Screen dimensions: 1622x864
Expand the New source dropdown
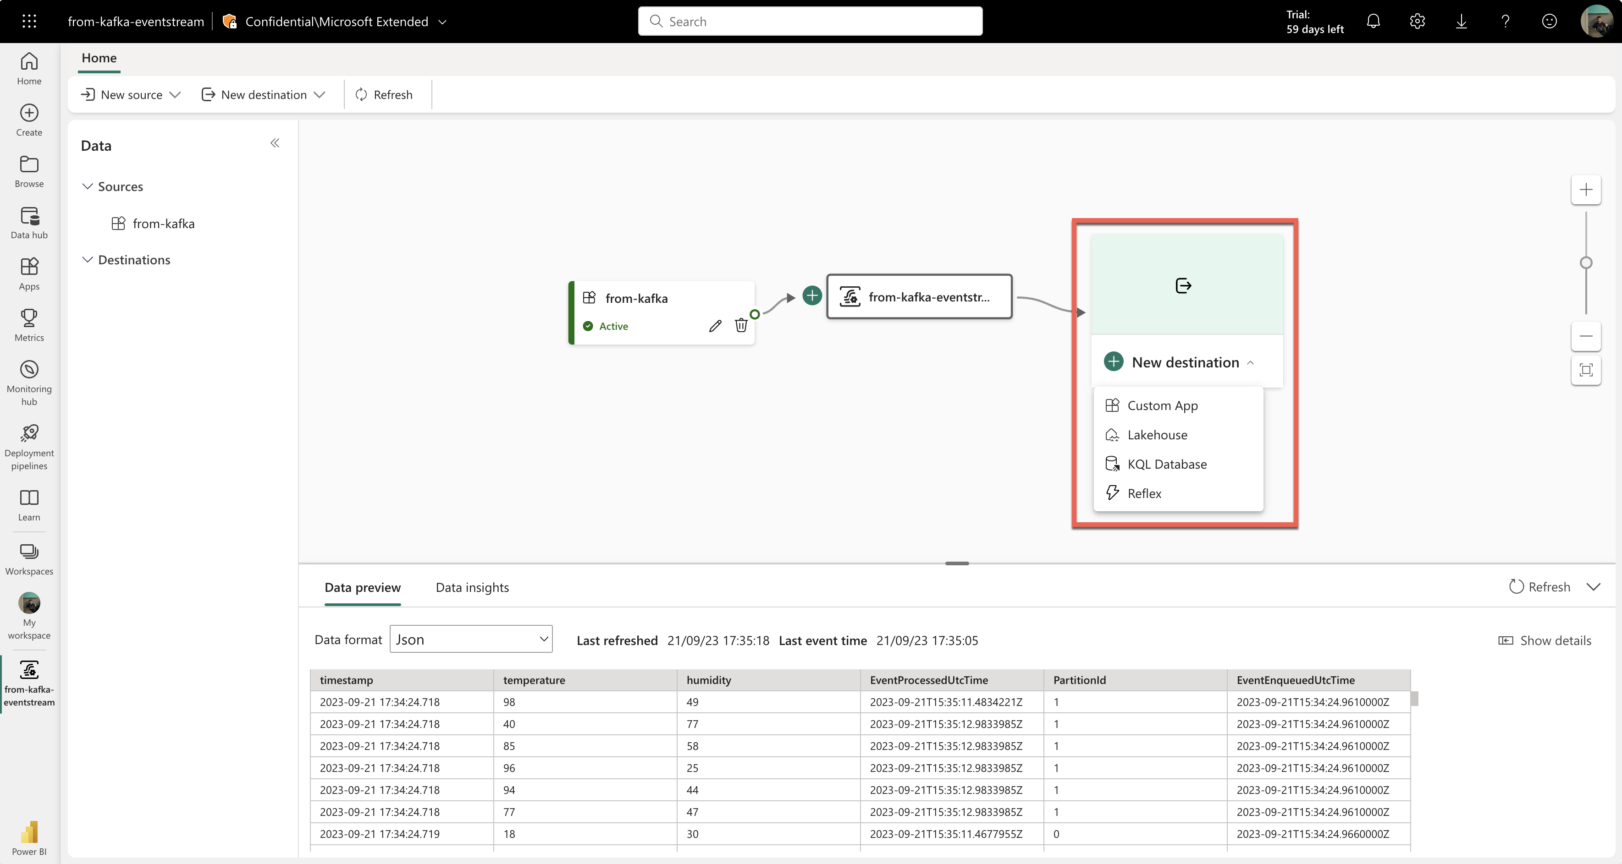pyautogui.click(x=175, y=94)
